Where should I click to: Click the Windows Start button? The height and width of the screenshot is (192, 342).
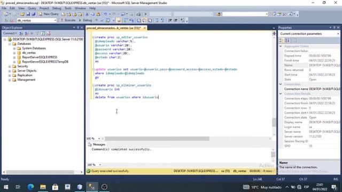pyautogui.click(x=6, y=187)
